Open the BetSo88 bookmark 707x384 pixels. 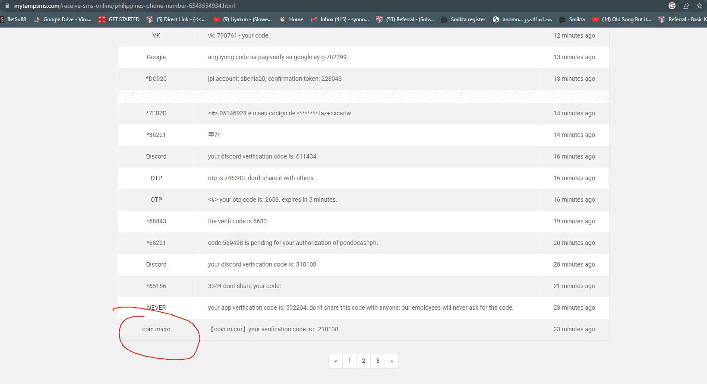(x=13, y=19)
